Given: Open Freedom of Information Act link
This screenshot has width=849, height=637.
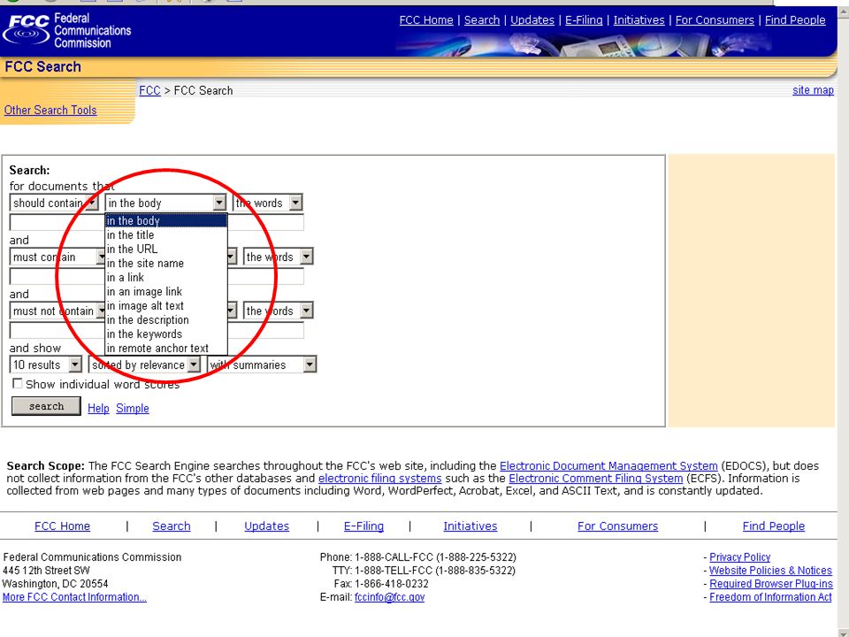Looking at the screenshot, I should [770, 597].
